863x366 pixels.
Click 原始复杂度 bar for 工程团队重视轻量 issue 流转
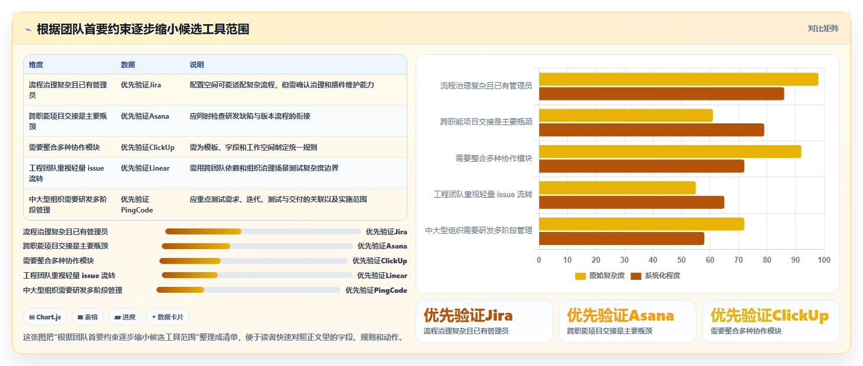617,188
